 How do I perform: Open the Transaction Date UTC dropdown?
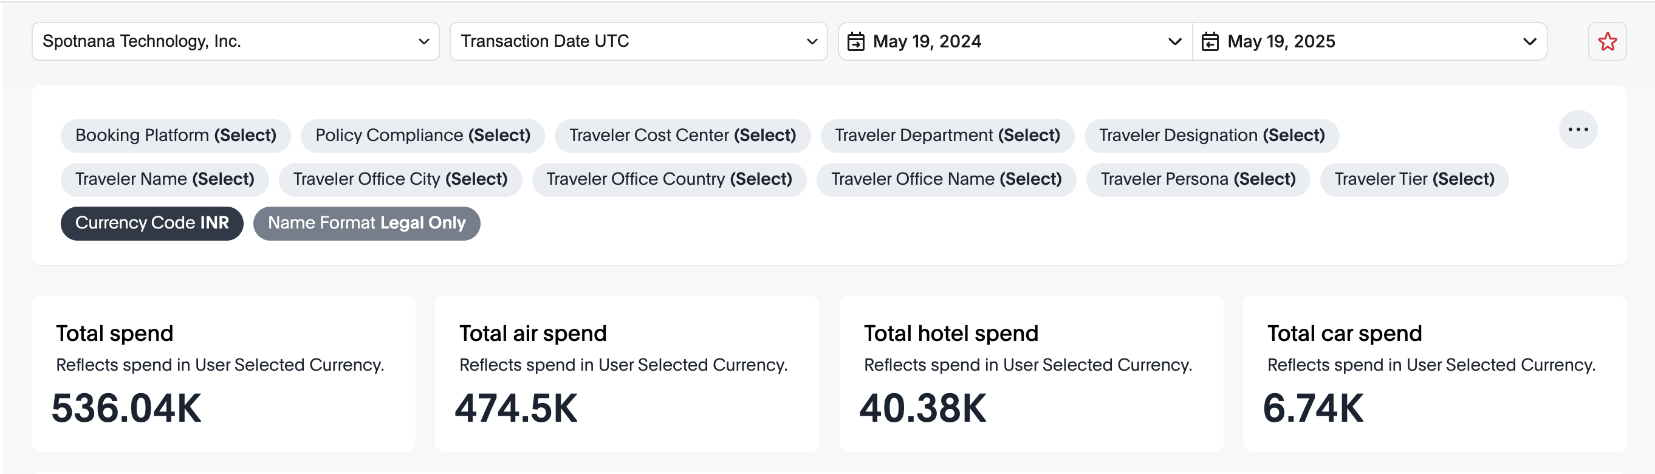pyautogui.click(x=638, y=42)
